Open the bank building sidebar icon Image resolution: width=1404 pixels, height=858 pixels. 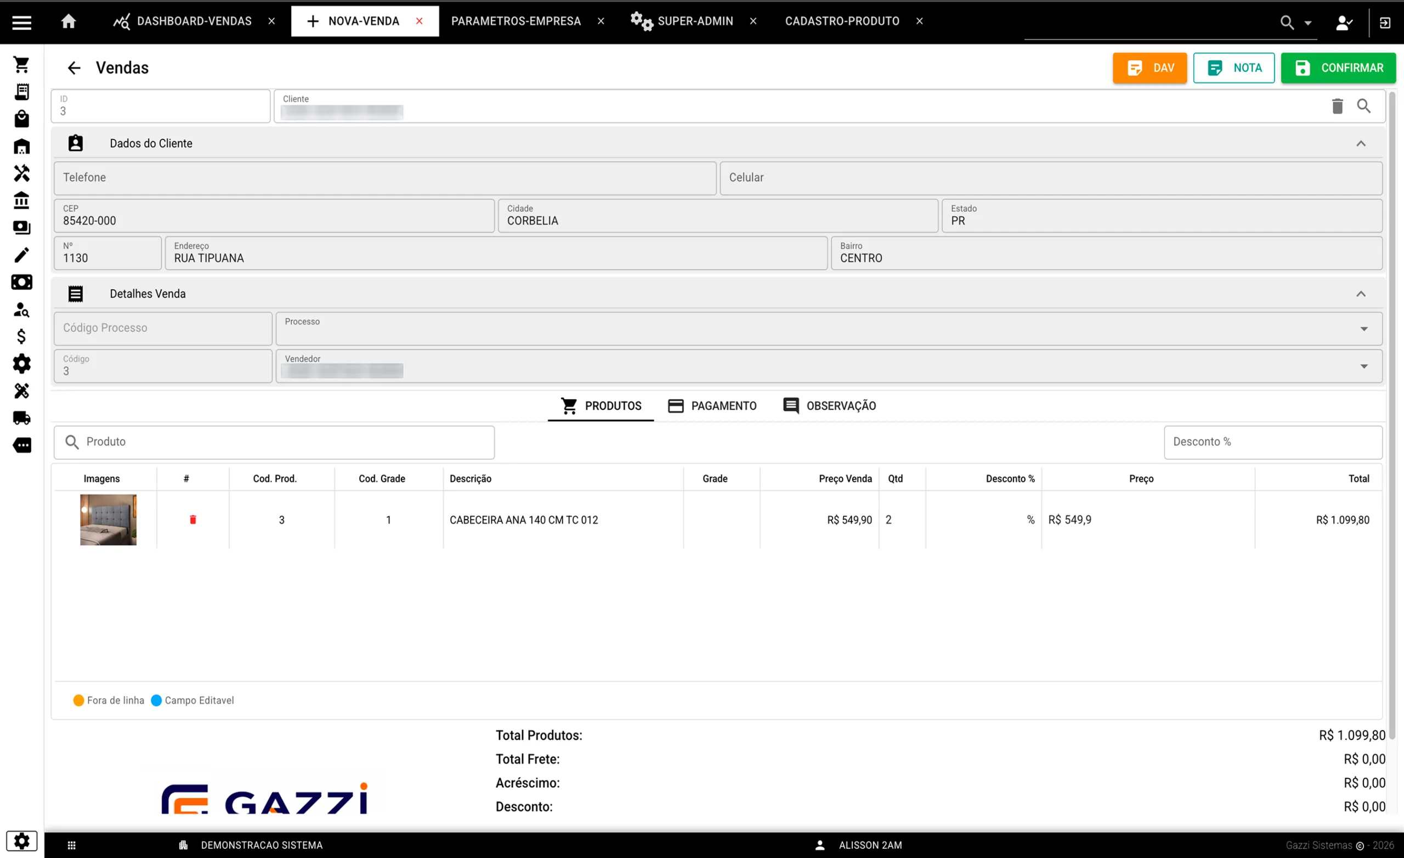(21, 200)
